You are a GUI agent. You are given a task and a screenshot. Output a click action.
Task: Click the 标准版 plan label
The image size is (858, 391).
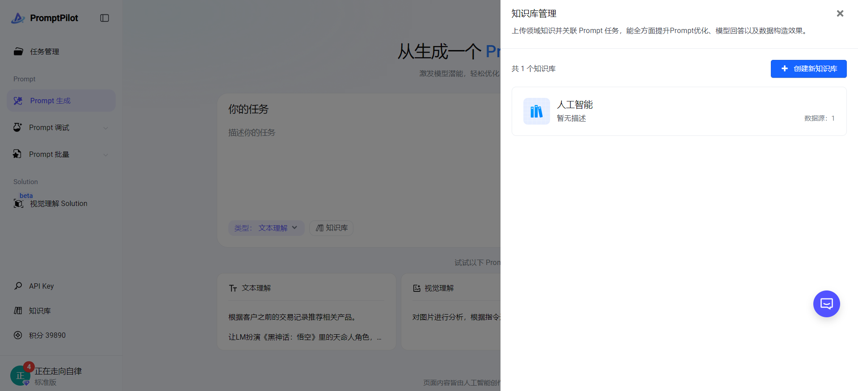tap(46, 383)
